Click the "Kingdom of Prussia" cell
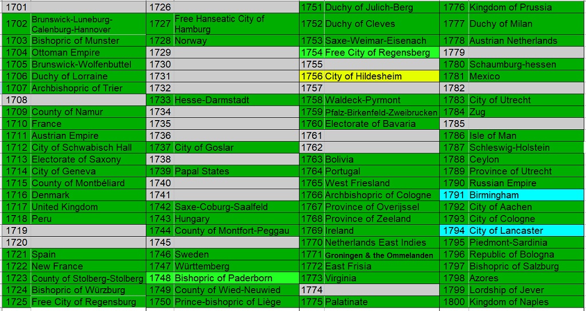586x311 pixels. click(x=526, y=7)
